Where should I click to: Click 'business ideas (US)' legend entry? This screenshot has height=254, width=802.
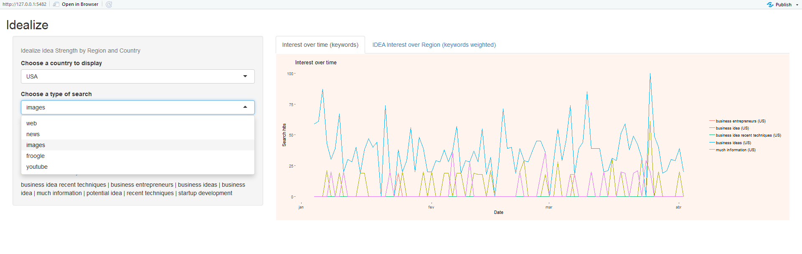coord(733,143)
